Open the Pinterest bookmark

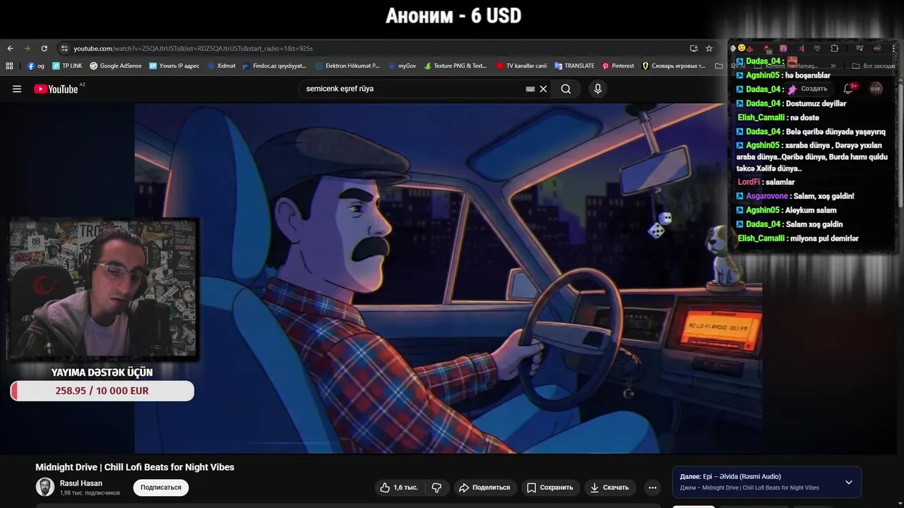618,66
